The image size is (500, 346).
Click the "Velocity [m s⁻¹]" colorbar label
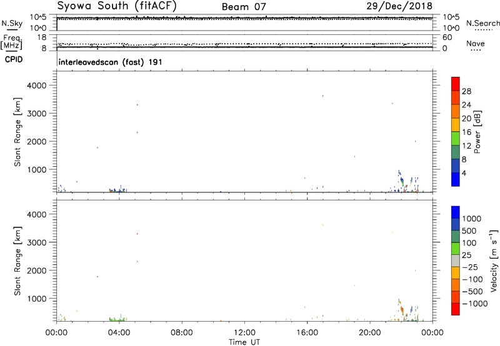click(494, 260)
